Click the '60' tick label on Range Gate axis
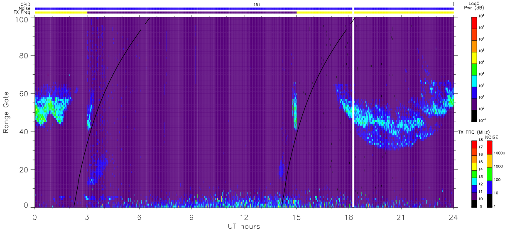Image resolution: width=510 pixels, height=235 pixels. [25, 93]
